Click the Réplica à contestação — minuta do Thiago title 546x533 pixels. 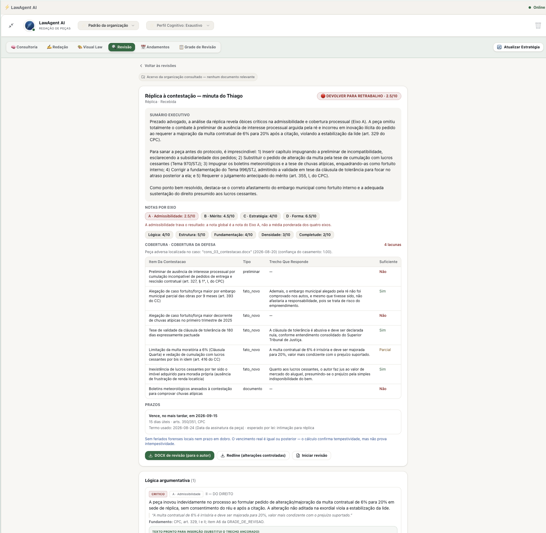(x=194, y=96)
